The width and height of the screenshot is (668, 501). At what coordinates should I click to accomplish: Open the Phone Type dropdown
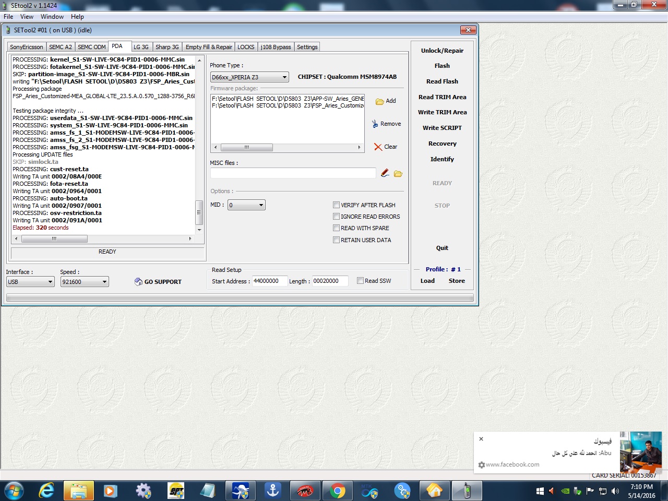(x=249, y=77)
